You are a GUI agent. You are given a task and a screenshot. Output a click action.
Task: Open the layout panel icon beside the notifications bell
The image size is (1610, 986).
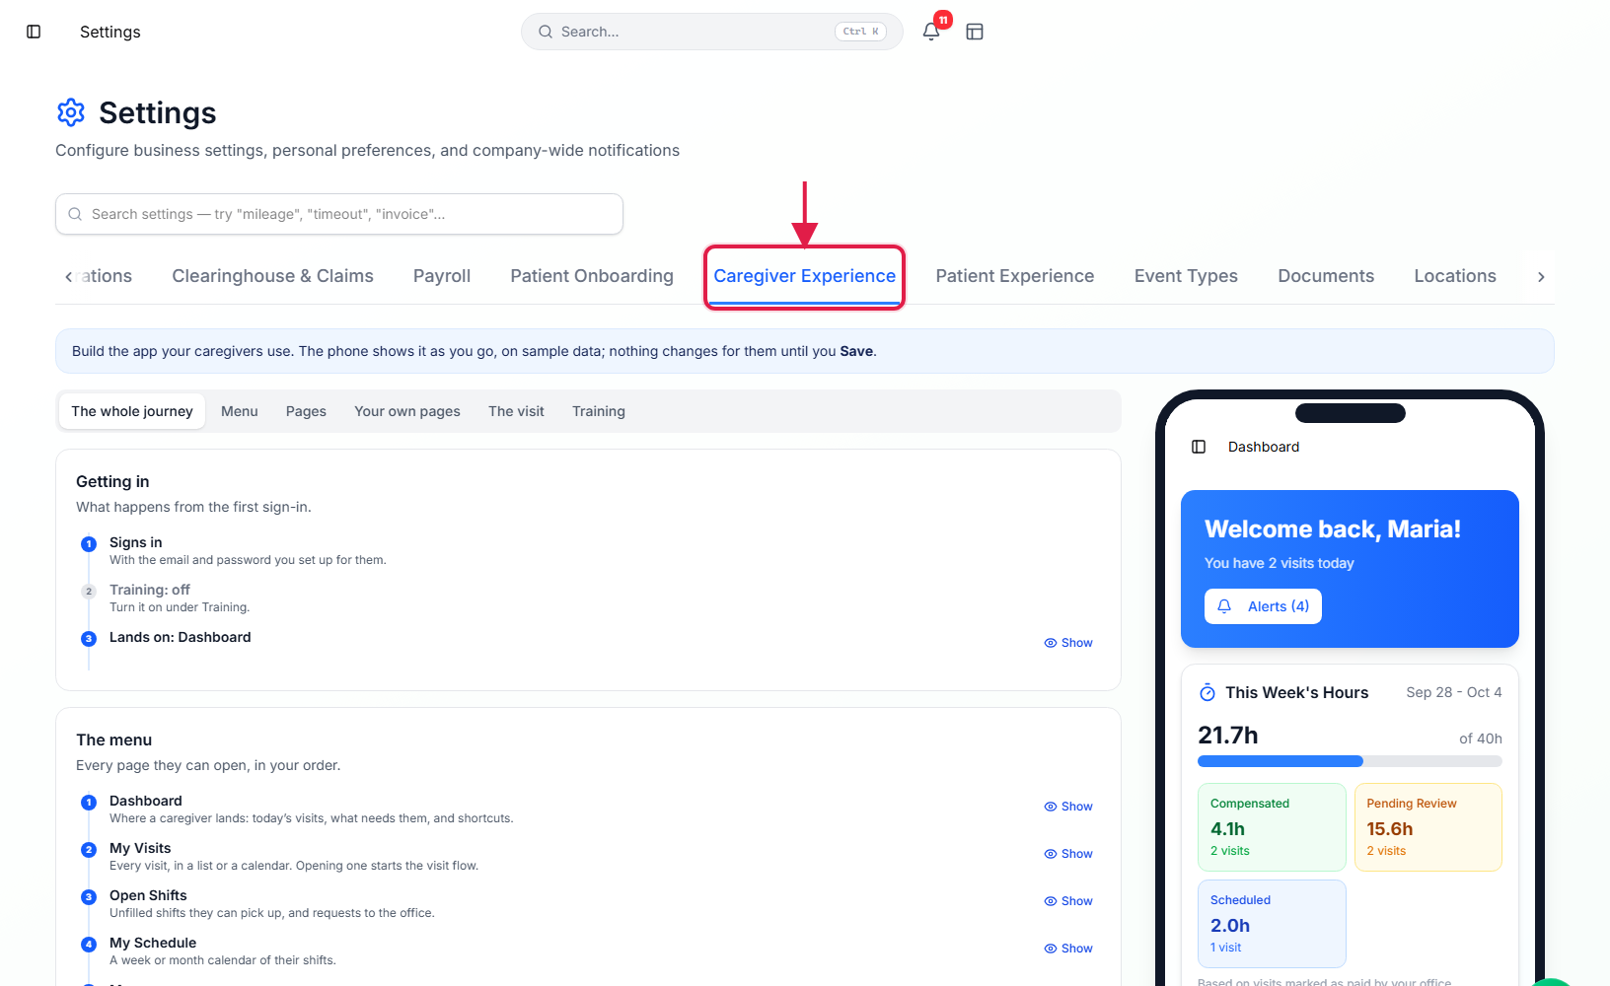click(x=975, y=32)
